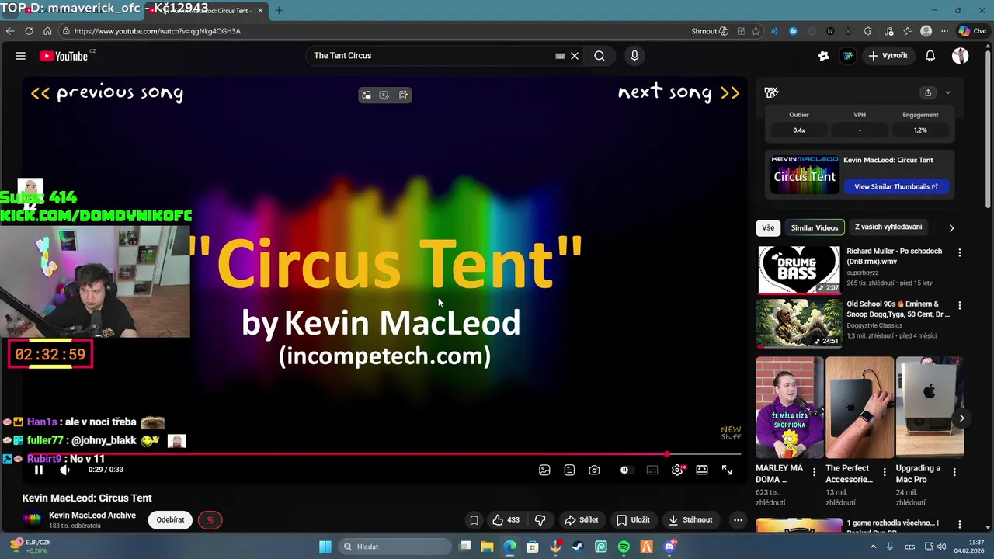Open Old School 90s video thumbnail
Viewport: 994px width, 559px height.
[x=799, y=323]
